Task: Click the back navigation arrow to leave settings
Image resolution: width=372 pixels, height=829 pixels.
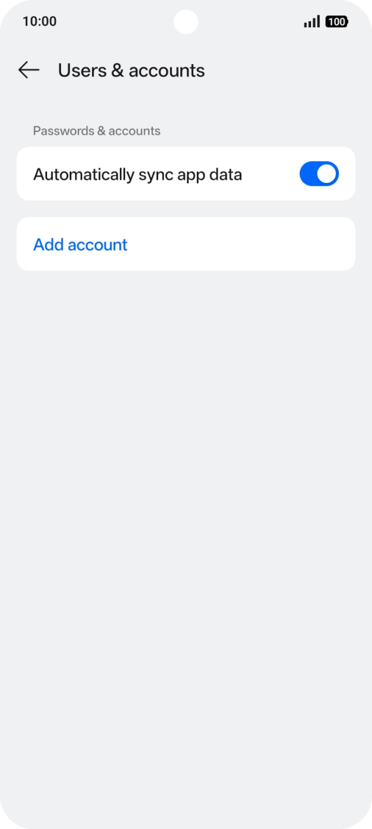Action: coord(28,71)
